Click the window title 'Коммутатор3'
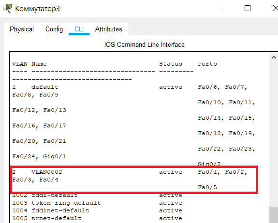Viewport: 278px width, 223px height. pos(37,9)
